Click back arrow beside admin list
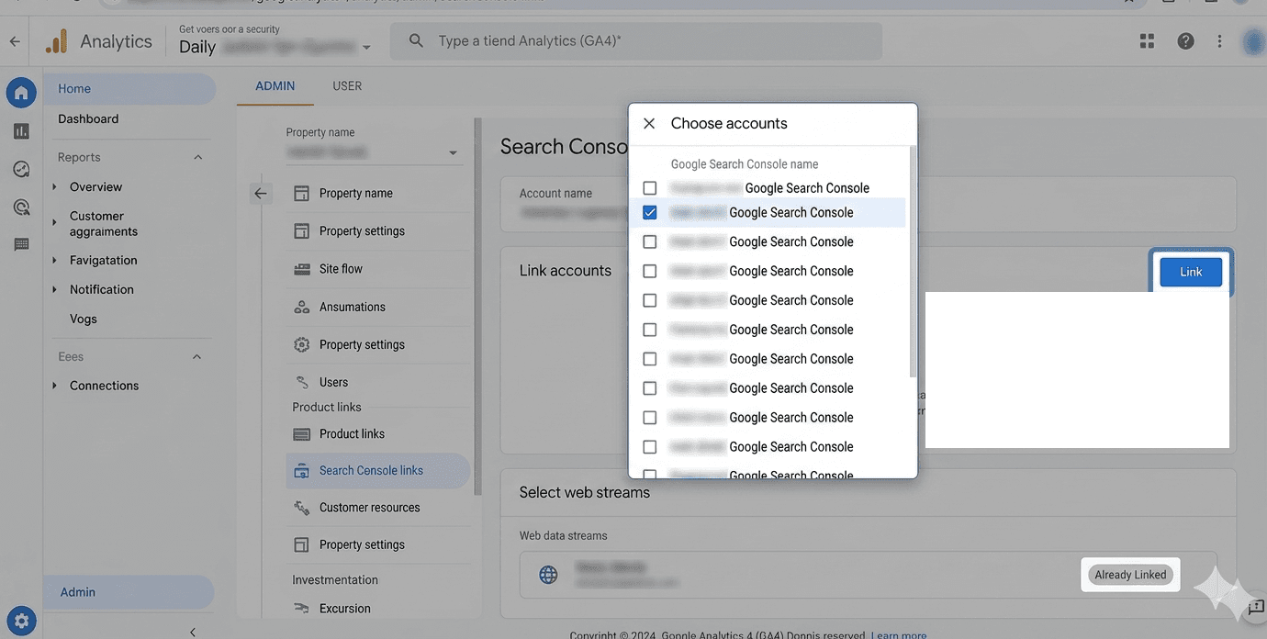This screenshot has height=639, width=1267. (261, 193)
